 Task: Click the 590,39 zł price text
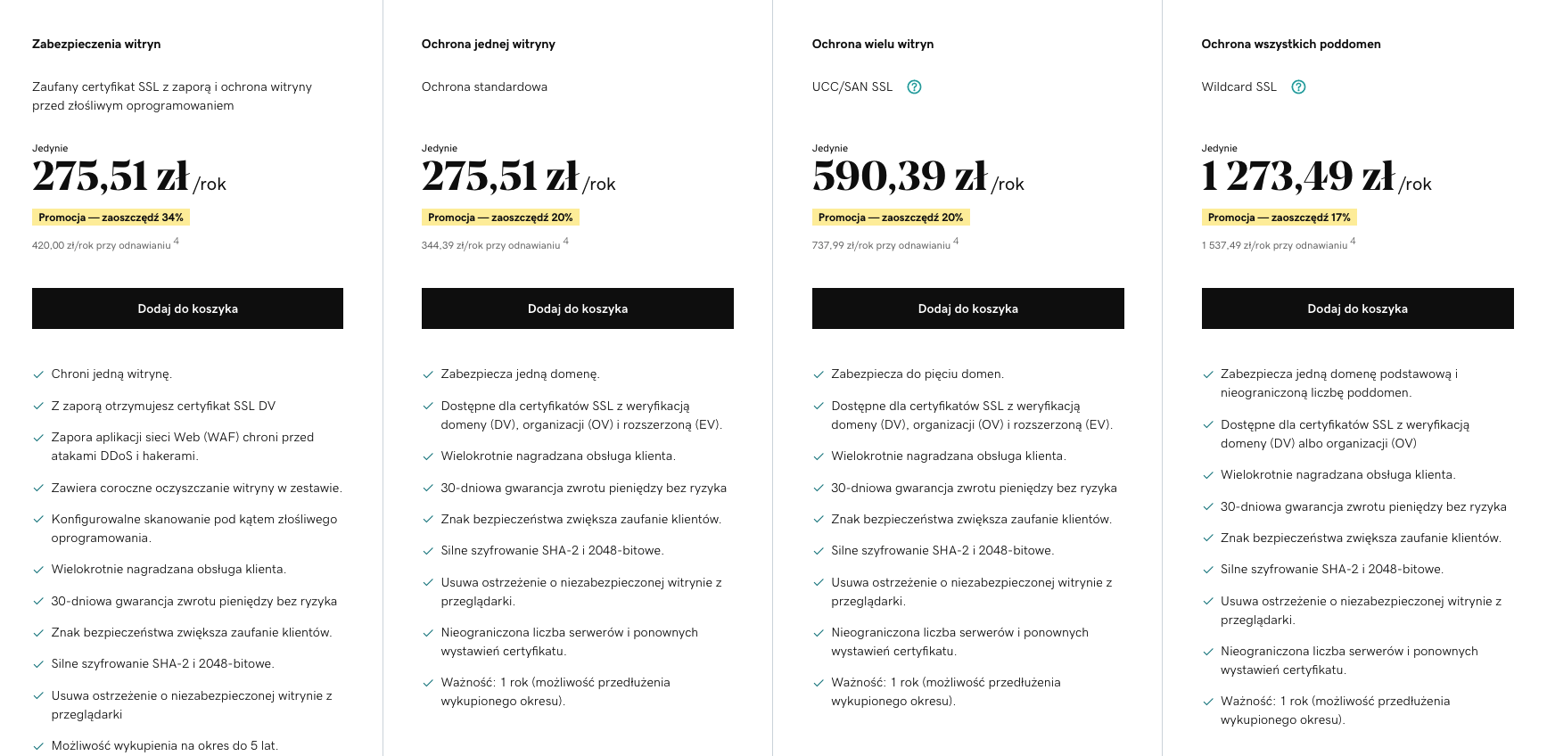click(x=900, y=176)
